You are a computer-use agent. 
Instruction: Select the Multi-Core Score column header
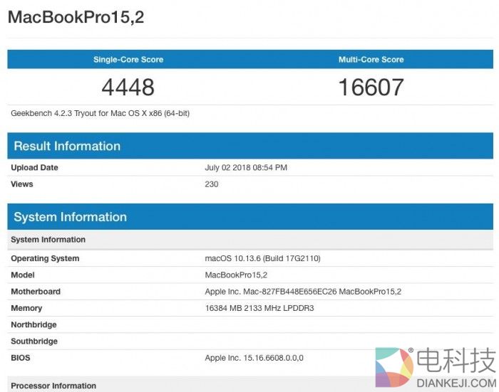pos(371,60)
